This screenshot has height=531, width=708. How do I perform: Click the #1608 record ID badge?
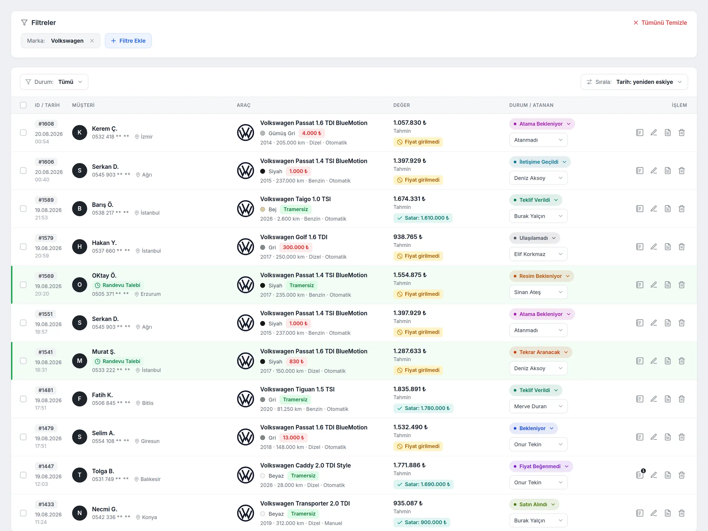(46, 124)
